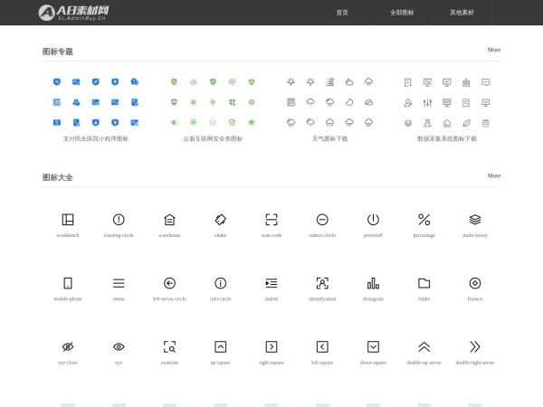Click the left-arrow-circle icon
Image resolution: width=543 pixels, height=407 pixels.
click(x=169, y=283)
